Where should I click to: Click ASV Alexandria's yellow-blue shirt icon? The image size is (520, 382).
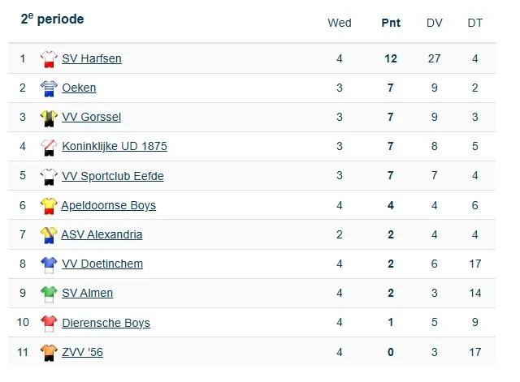49,234
